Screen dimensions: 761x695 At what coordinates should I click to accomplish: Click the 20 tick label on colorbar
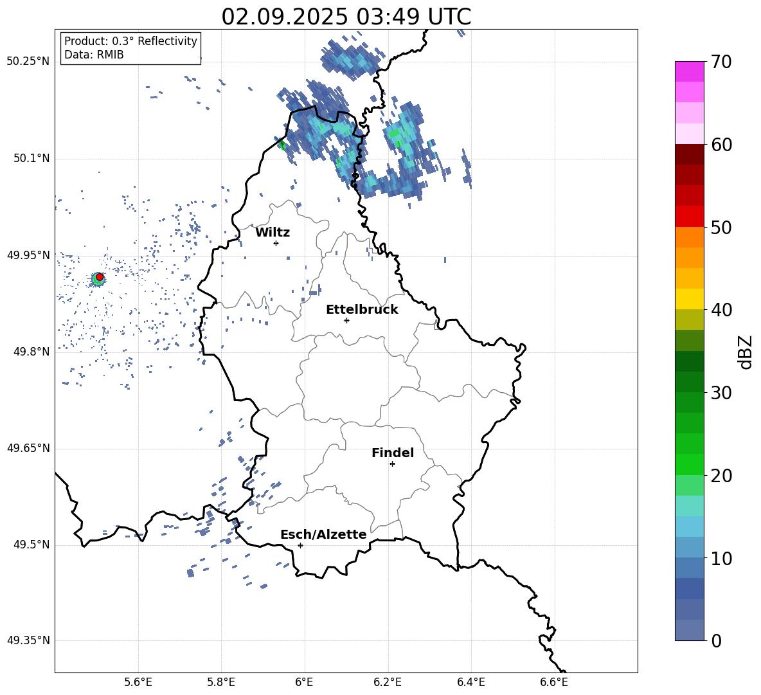point(721,476)
